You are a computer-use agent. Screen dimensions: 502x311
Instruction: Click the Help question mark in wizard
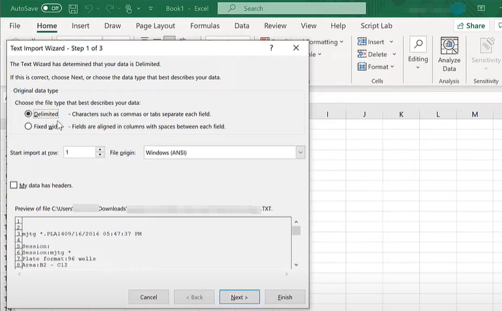tap(271, 48)
